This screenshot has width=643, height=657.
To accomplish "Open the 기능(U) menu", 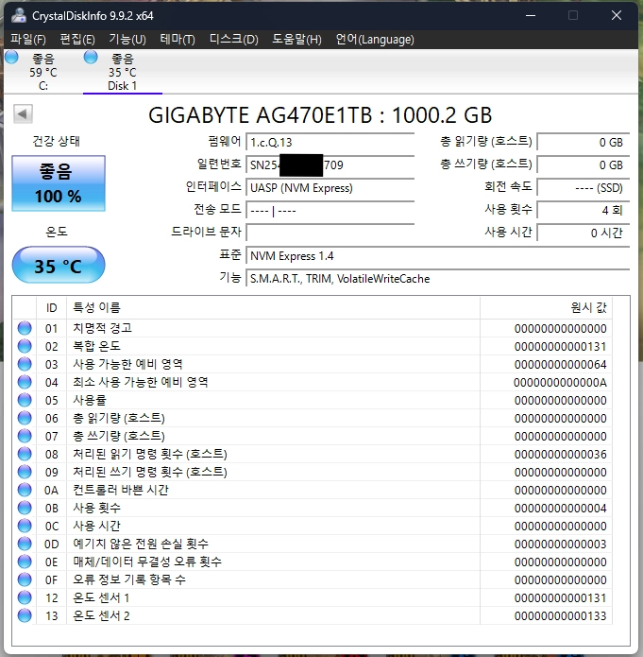I will click(127, 40).
